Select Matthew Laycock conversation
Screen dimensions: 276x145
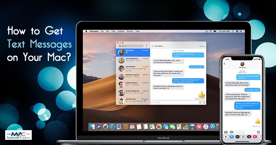(x=133, y=77)
